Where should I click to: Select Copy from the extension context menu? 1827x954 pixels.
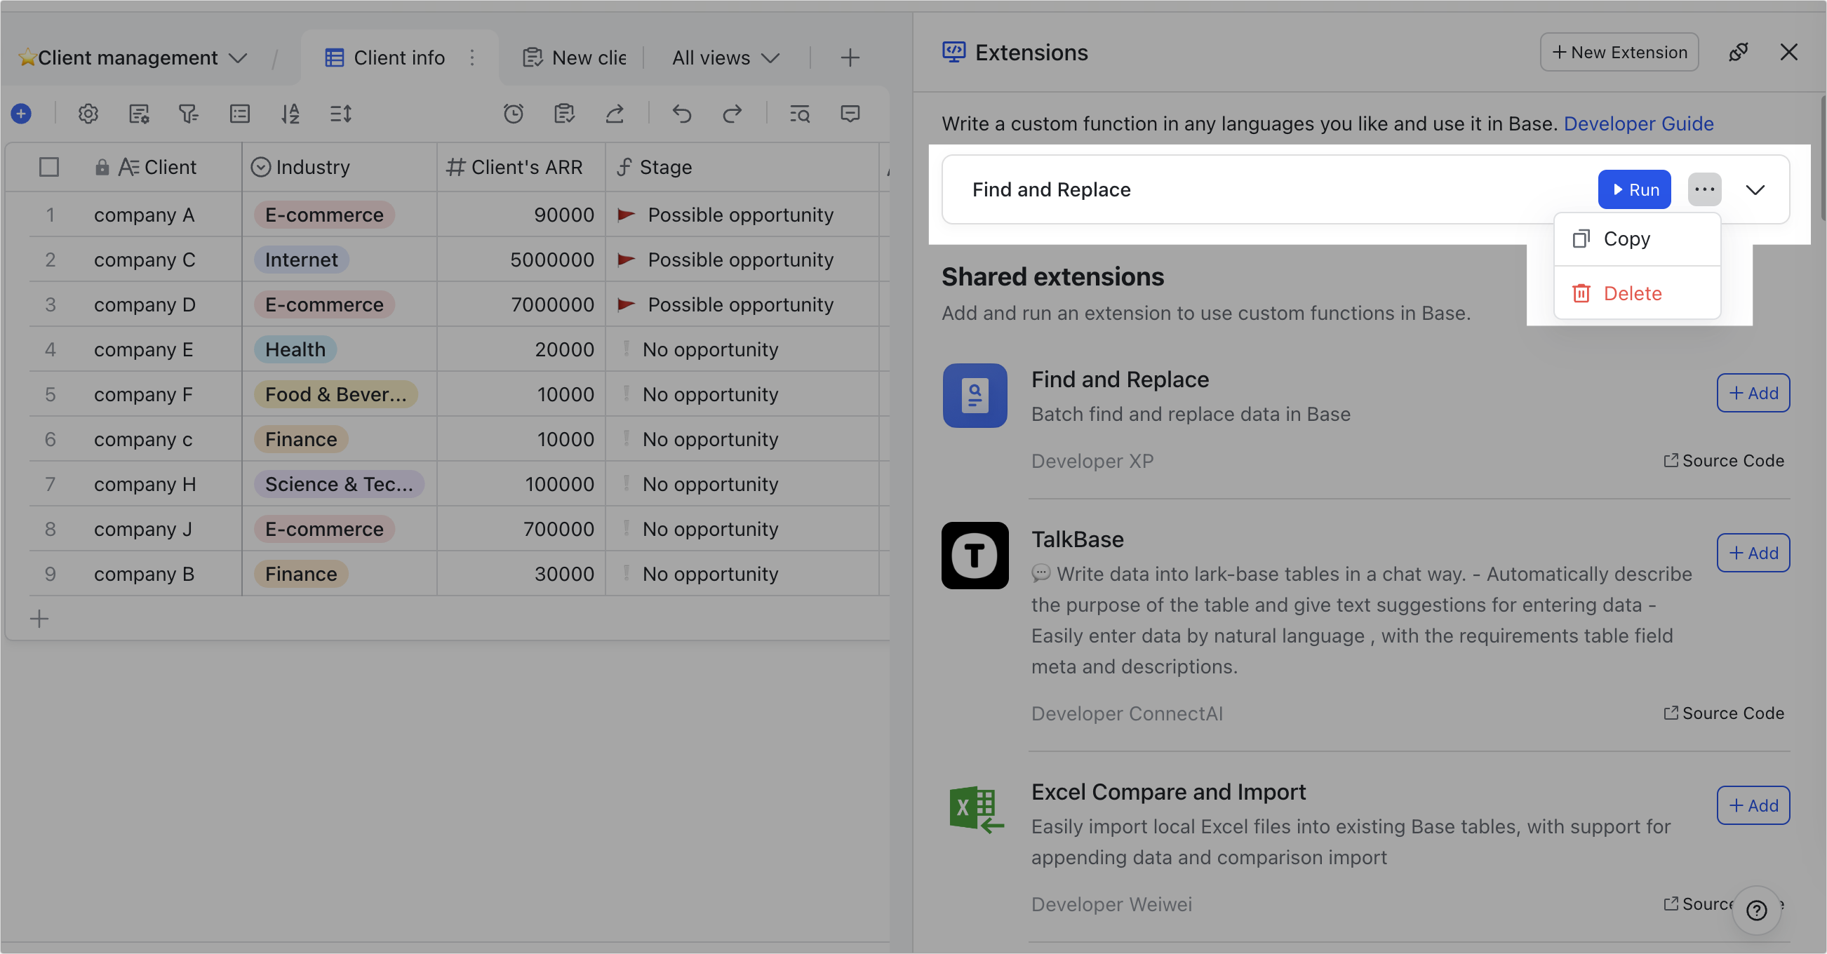click(1626, 238)
